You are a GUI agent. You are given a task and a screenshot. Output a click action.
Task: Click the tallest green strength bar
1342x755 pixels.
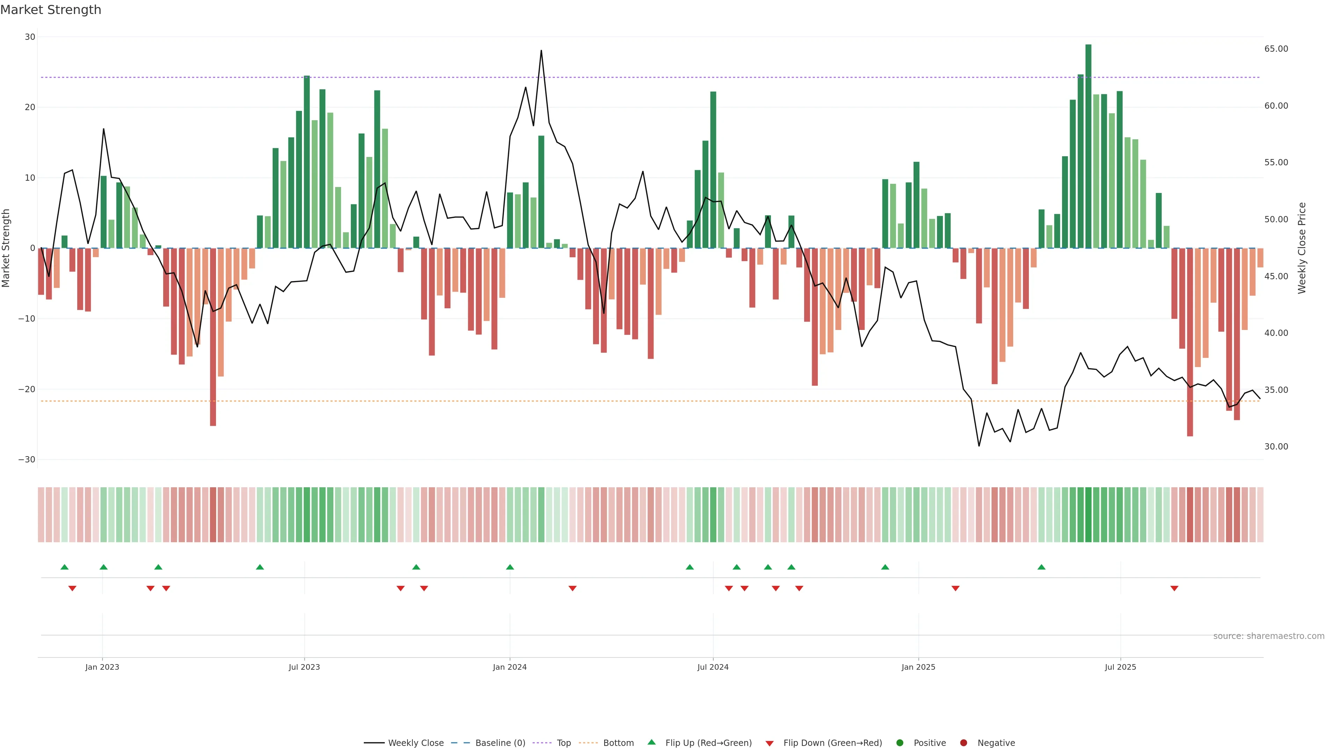pyautogui.click(x=1088, y=146)
